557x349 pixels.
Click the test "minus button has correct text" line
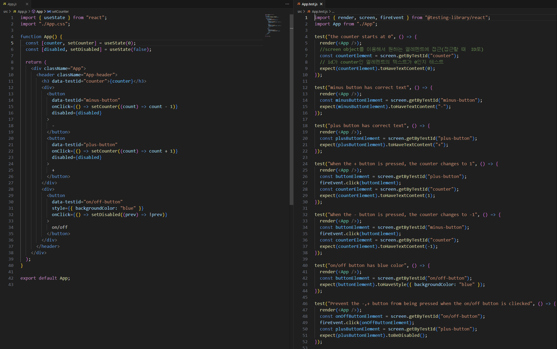[x=373, y=87]
